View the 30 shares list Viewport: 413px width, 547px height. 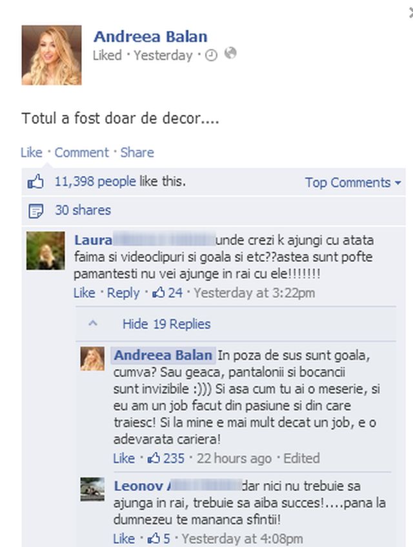83,210
